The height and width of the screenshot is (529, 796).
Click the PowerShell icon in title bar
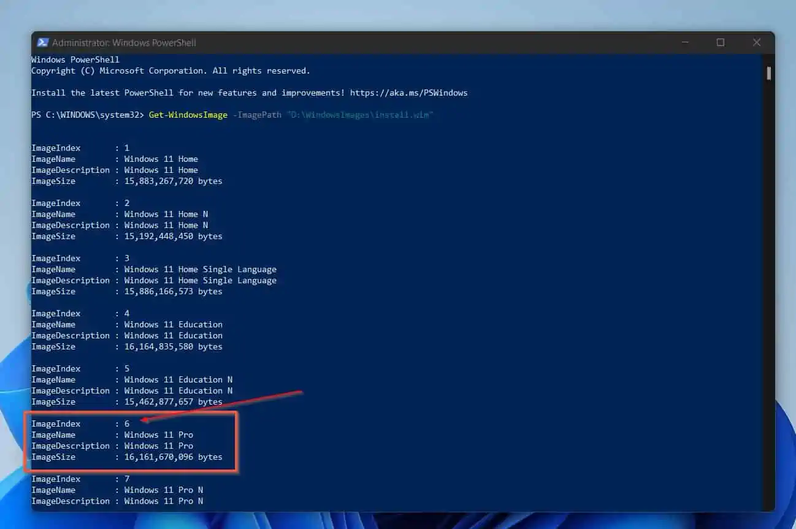point(43,42)
